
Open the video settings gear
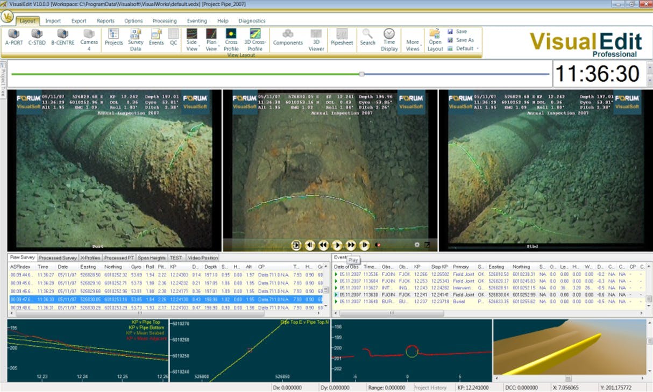(417, 245)
